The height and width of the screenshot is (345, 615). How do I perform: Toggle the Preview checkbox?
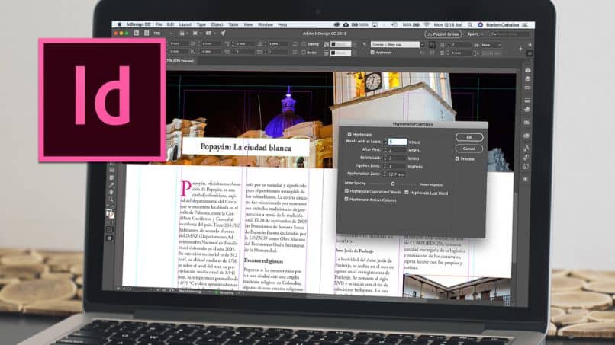[x=457, y=159]
